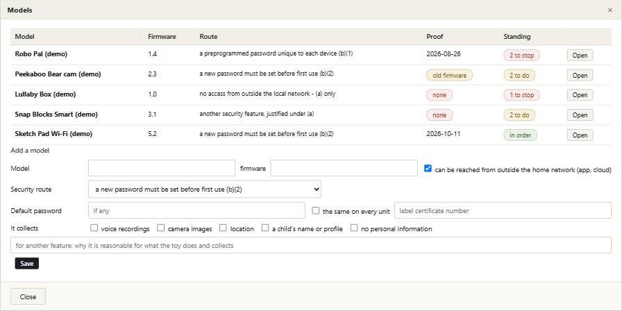
Task: Open the Sketch Pad Wi-Fi (demo) model
Action: coord(580,135)
